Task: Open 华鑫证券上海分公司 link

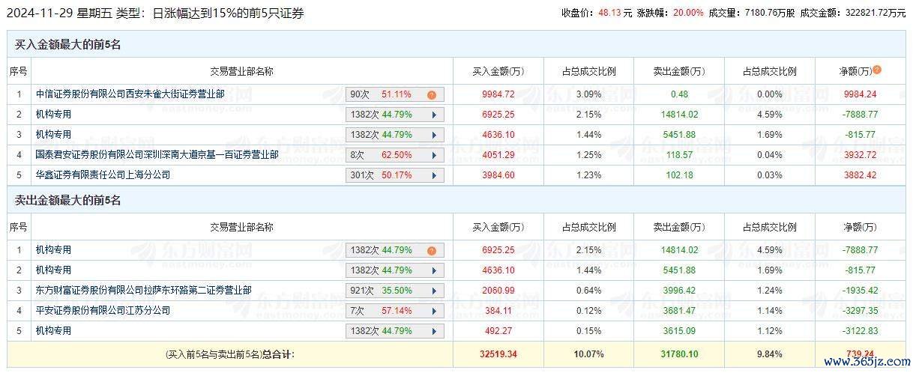Action: click(x=103, y=175)
